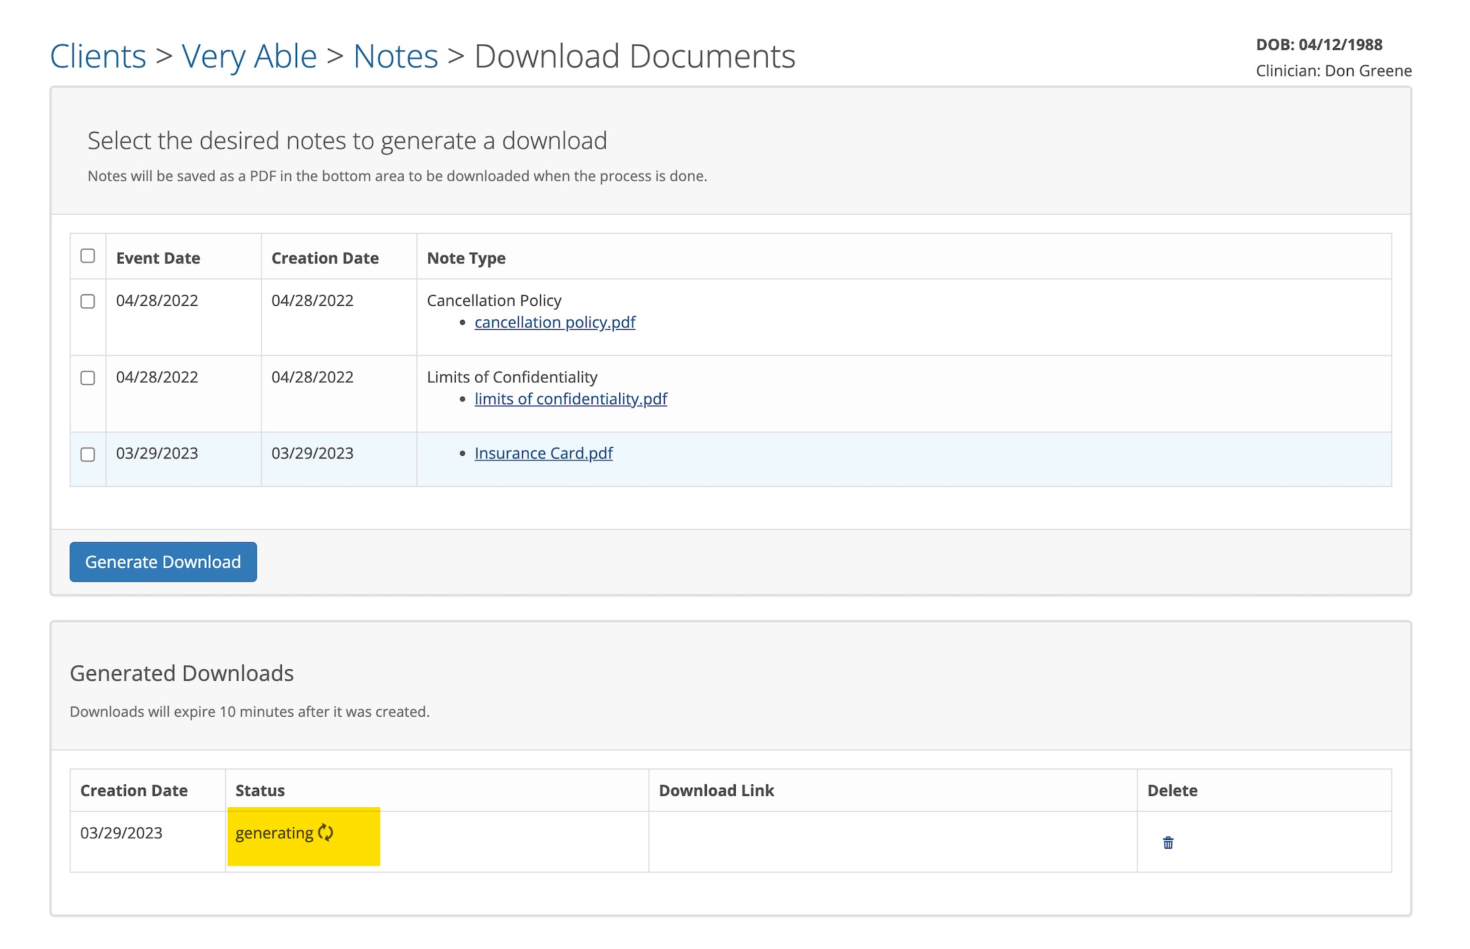Click the Download Documents breadcrumb text
The height and width of the screenshot is (949, 1470).
click(634, 56)
